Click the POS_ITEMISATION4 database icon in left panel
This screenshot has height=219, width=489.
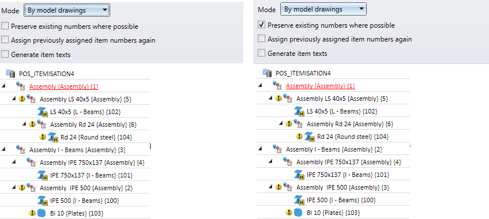coord(10,74)
